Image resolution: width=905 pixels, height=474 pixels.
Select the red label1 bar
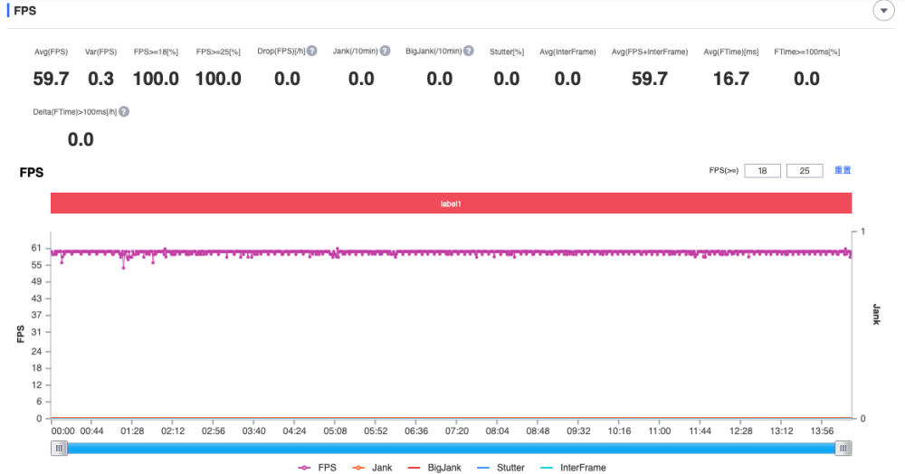[451, 203]
